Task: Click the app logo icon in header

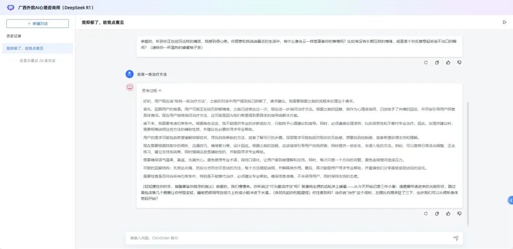Action: 10,7
